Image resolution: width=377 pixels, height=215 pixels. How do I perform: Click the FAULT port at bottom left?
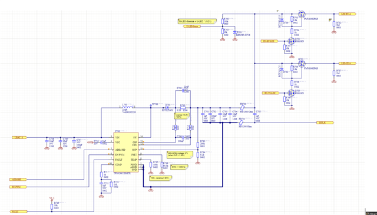19,211
